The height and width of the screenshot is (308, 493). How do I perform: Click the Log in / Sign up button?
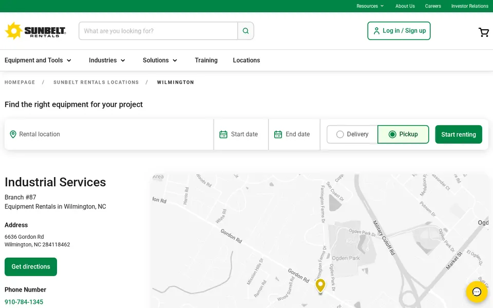click(x=399, y=31)
